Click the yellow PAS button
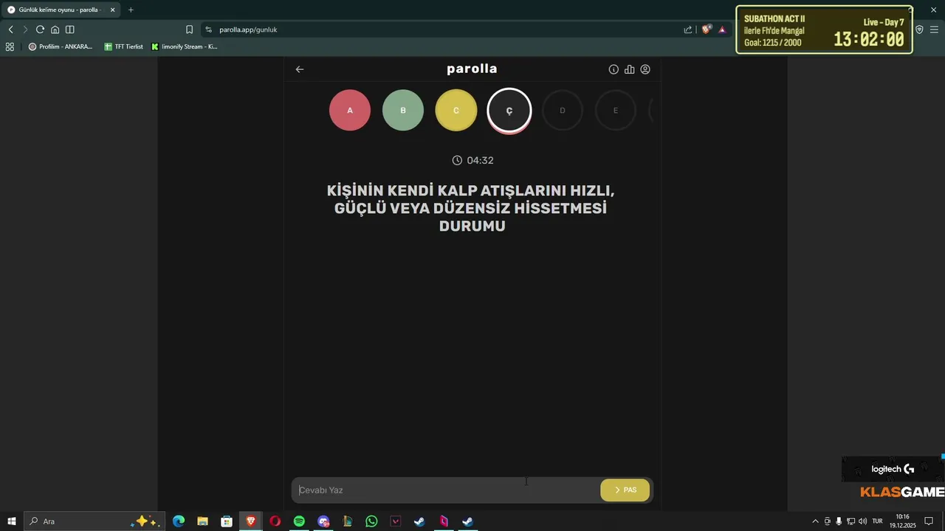The width and height of the screenshot is (945, 531). coord(625,490)
